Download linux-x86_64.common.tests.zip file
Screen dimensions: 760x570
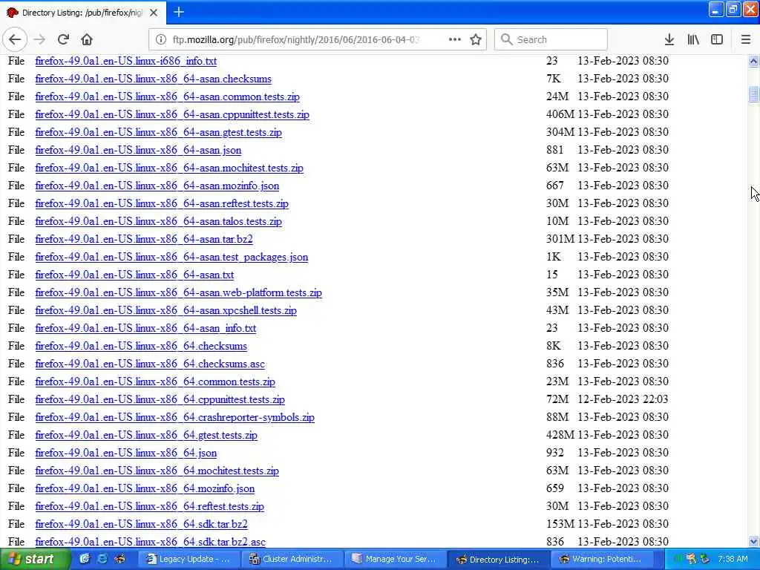pos(155,382)
